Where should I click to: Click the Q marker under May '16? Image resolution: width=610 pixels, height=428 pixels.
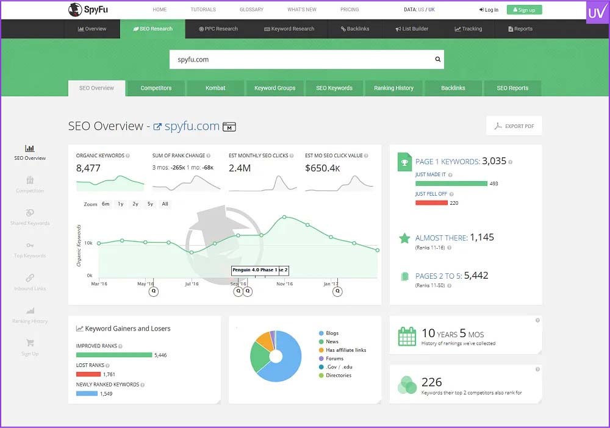(154, 291)
